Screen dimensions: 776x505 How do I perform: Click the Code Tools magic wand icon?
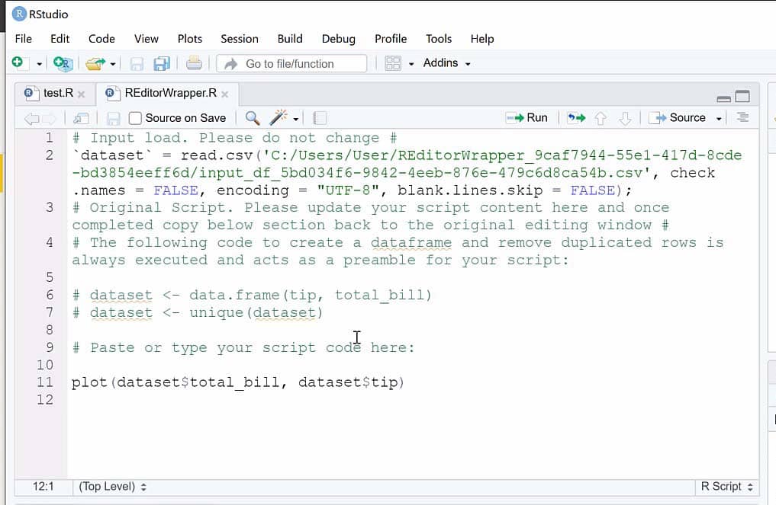[x=279, y=117]
